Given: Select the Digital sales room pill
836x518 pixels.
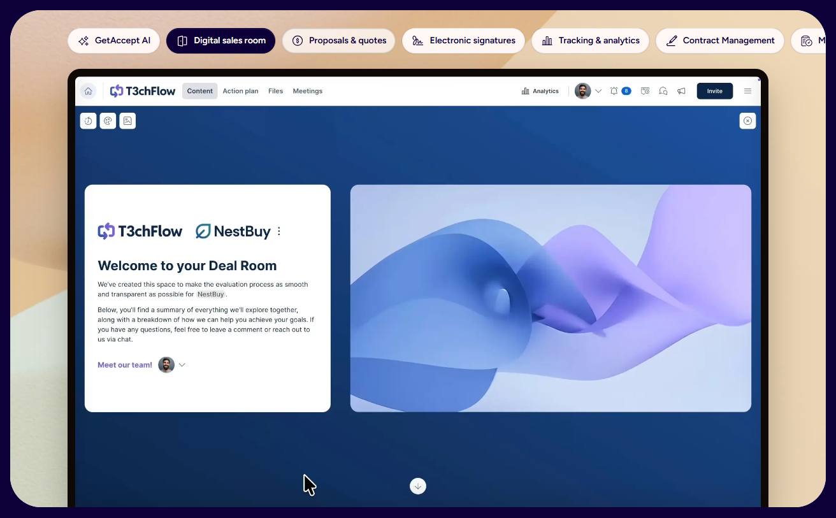Looking at the screenshot, I should [221, 41].
